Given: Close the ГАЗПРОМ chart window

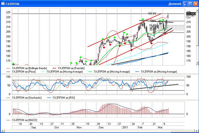Looking at the screenshot, I should tap(195, 4).
